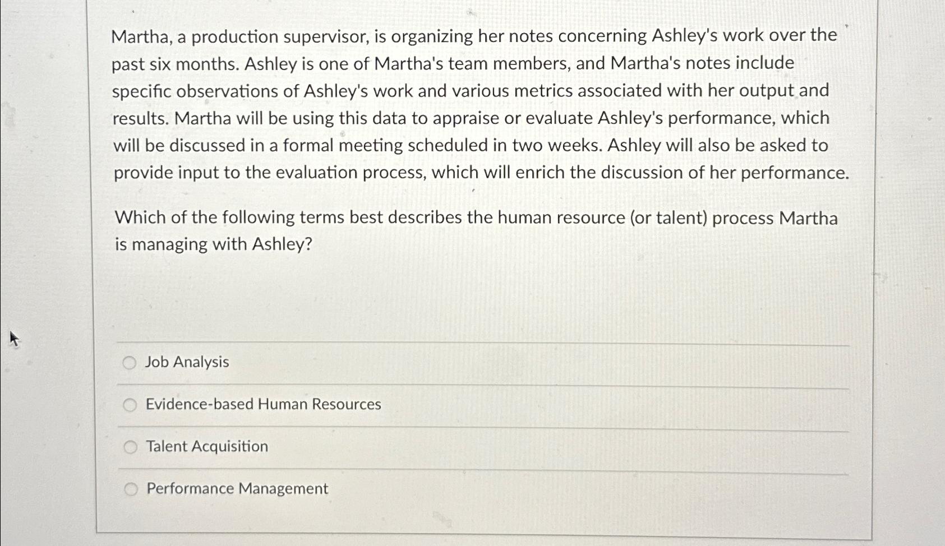Click the second answer row
The width and height of the screenshot is (945, 546).
pyautogui.click(x=393, y=404)
